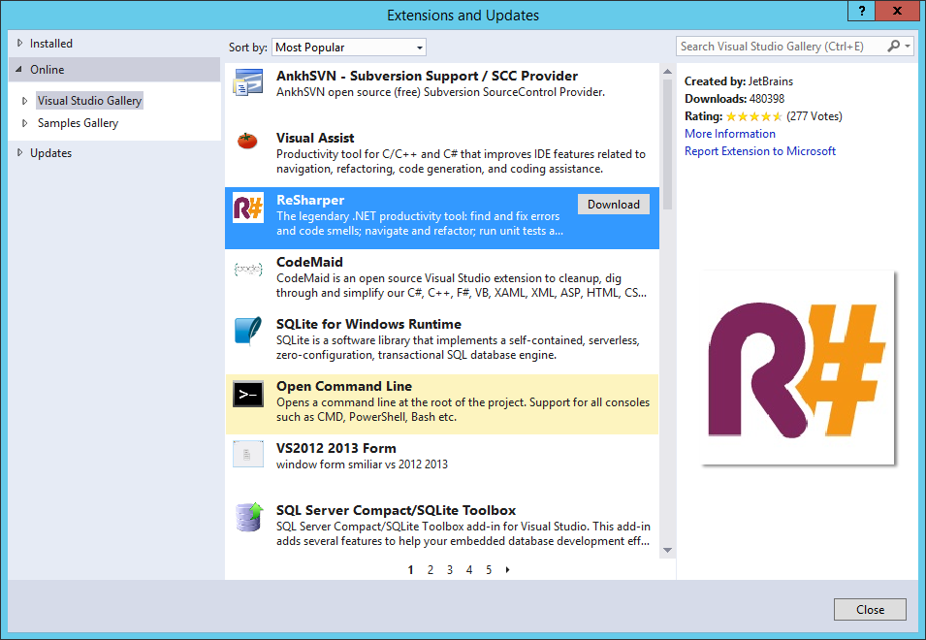Go to results page 2
926x640 pixels.
click(430, 569)
